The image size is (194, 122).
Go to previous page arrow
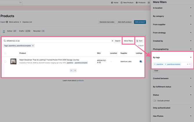(71, 70)
